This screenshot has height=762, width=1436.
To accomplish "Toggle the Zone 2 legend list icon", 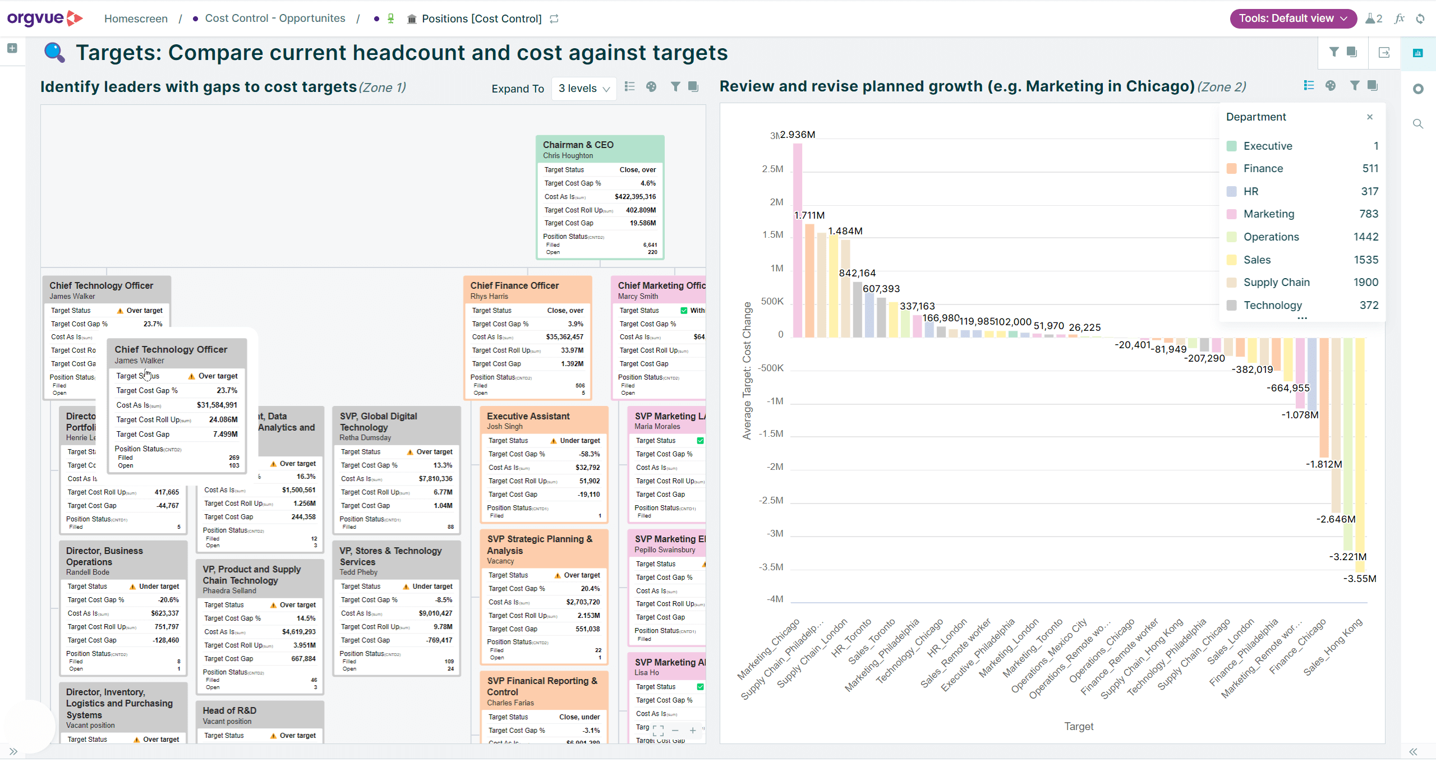I will tap(1309, 85).
